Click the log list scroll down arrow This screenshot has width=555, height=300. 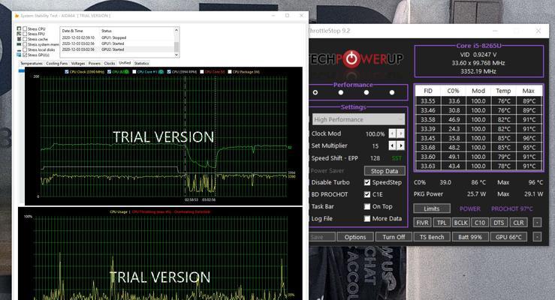tap(176, 55)
